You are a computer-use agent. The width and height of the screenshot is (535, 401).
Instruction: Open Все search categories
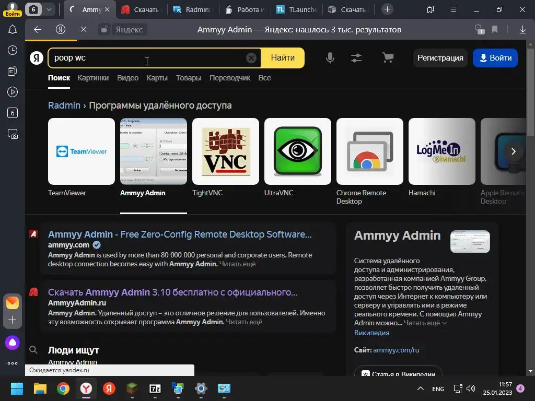(264, 78)
